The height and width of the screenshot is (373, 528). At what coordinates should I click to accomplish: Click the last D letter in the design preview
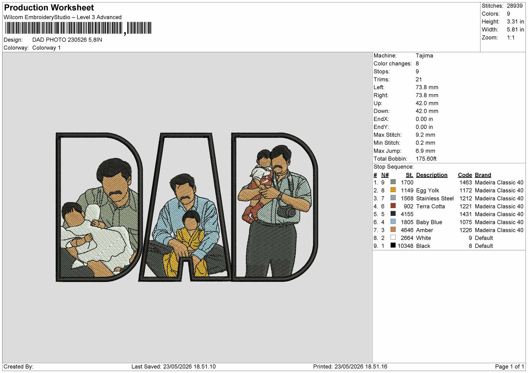pos(274,207)
